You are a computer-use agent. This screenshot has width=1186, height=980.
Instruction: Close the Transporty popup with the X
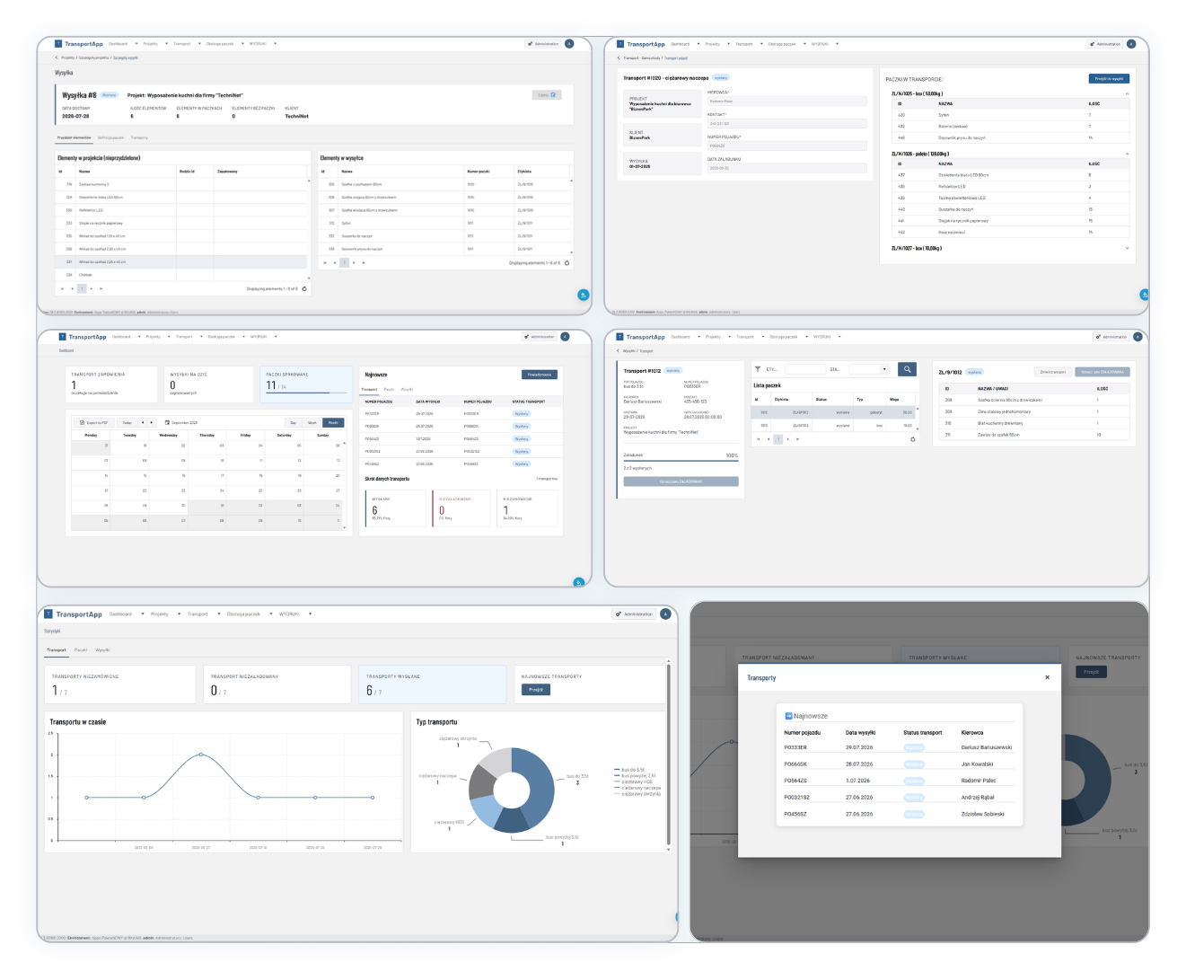click(x=1047, y=677)
